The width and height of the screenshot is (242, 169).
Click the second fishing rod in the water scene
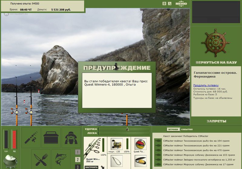(x=31, y=101)
